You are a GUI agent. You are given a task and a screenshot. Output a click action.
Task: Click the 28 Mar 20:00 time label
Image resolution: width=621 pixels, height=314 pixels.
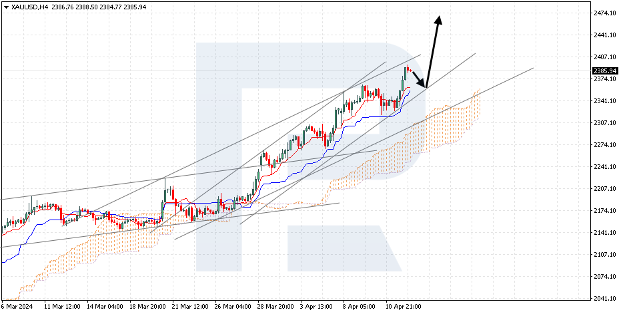point(275,307)
